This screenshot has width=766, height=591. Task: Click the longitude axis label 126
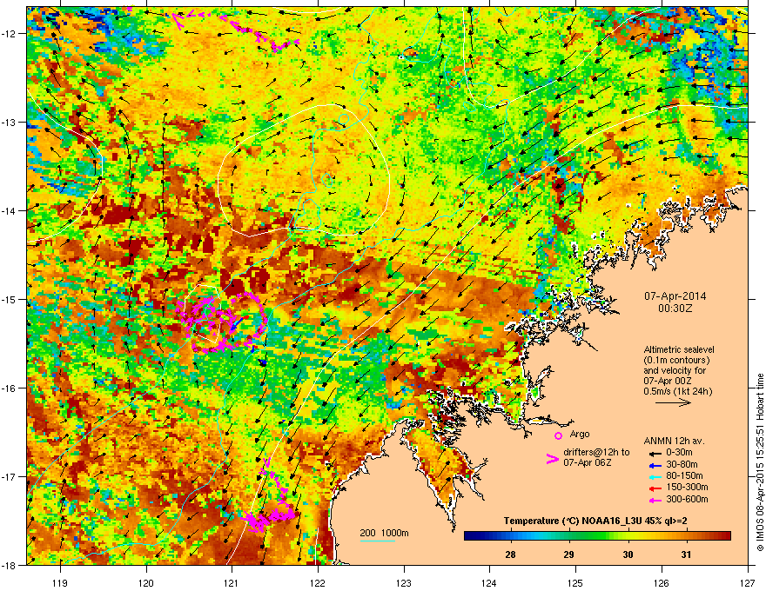pyautogui.click(x=662, y=582)
